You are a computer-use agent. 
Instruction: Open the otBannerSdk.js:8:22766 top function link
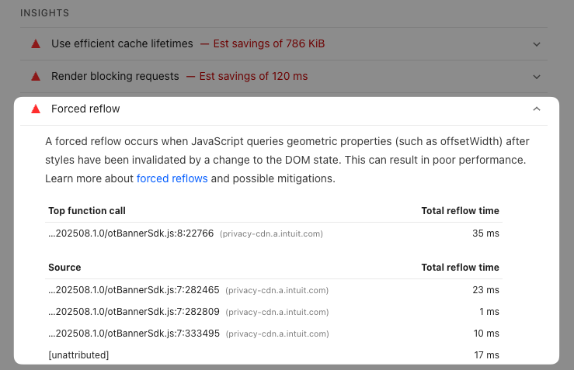pos(131,233)
